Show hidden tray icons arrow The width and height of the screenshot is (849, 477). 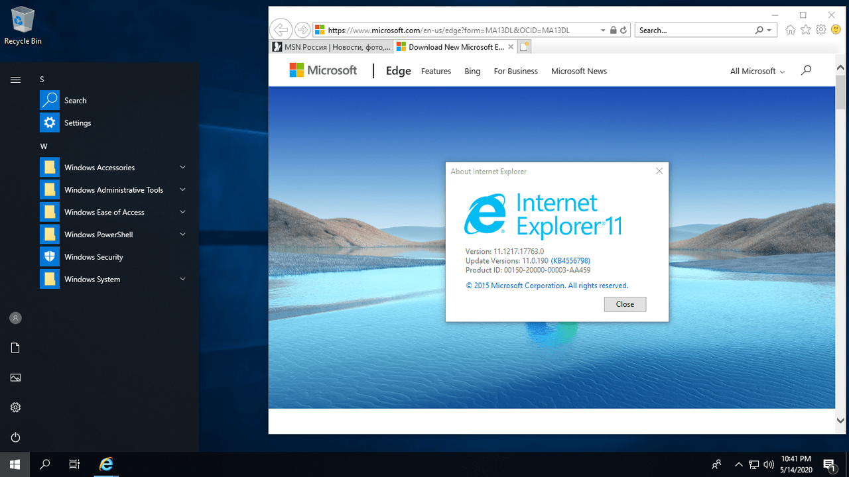click(x=739, y=464)
